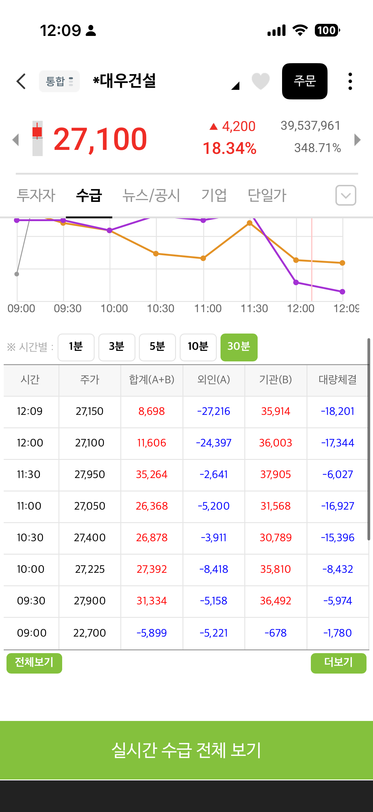Go to previous stock with left triangle

15,140
